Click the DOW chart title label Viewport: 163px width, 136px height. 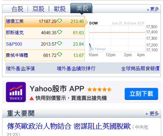pyautogui.click(x=94, y=23)
